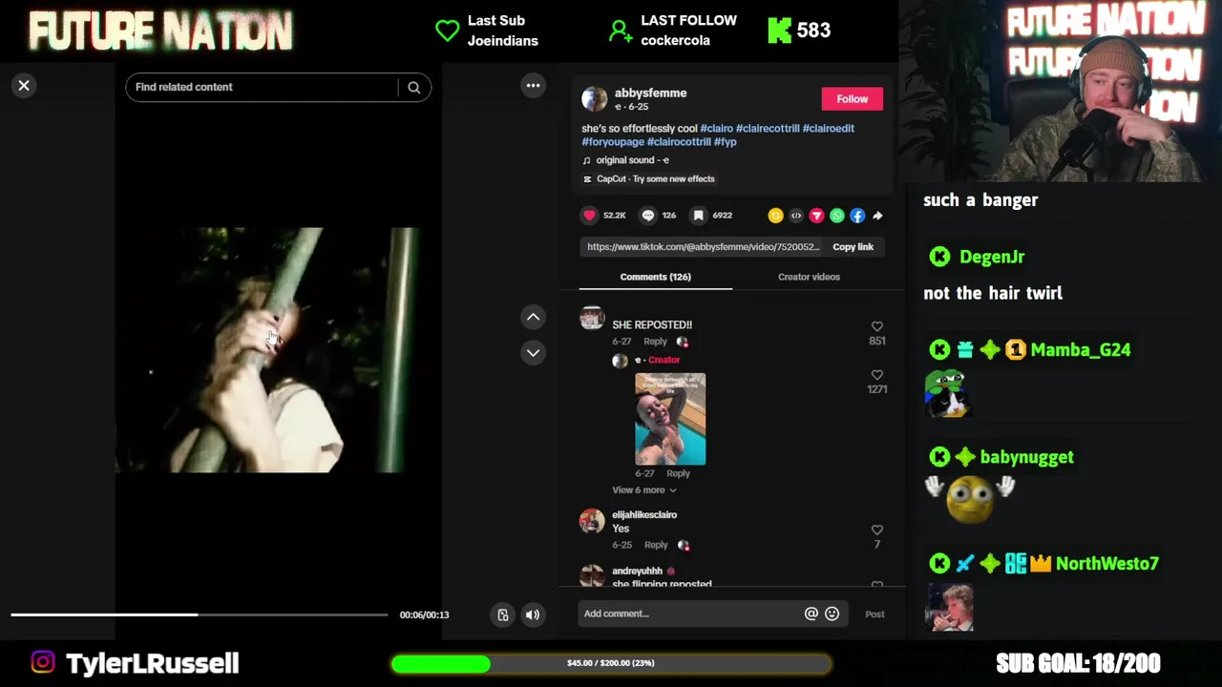
Task: Toggle the video caption/clip icon beside volume
Action: 503,614
